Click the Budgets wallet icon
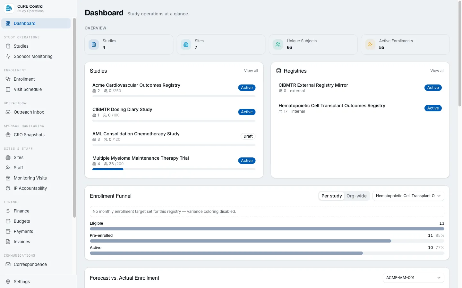The height and width of the screenshot is (288, 462). pyautogui.click(x=8, y=221)
